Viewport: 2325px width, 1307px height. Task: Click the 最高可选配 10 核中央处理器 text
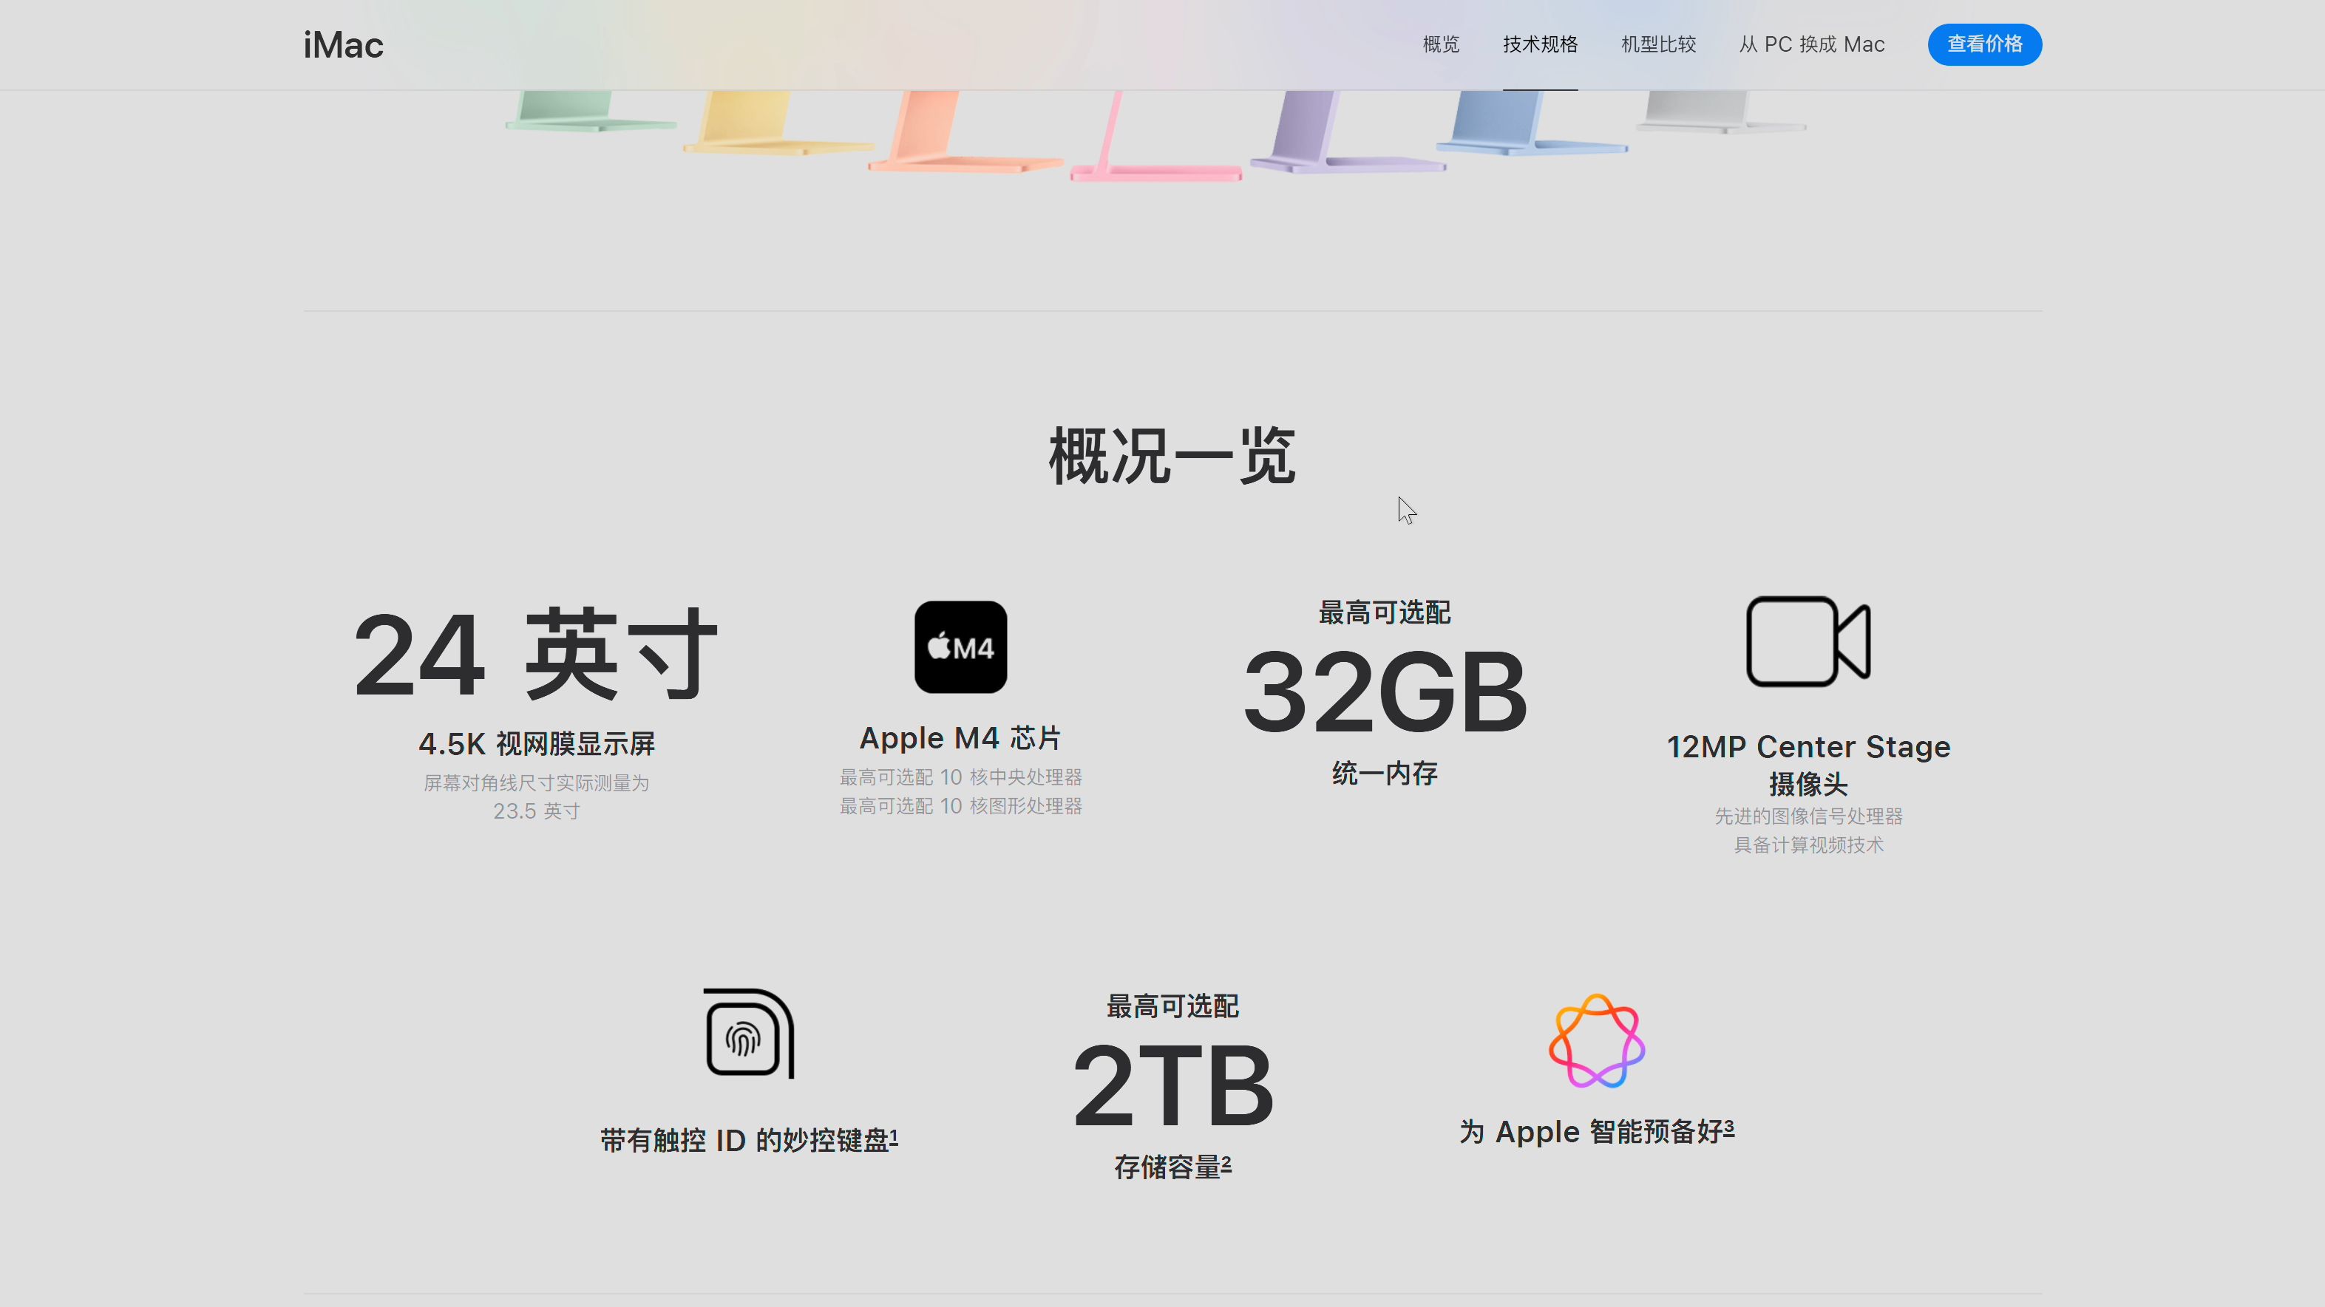coord(960,777)
